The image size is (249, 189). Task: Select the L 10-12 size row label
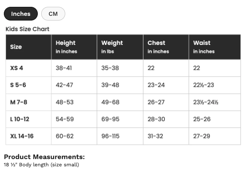tap(20, 119)
